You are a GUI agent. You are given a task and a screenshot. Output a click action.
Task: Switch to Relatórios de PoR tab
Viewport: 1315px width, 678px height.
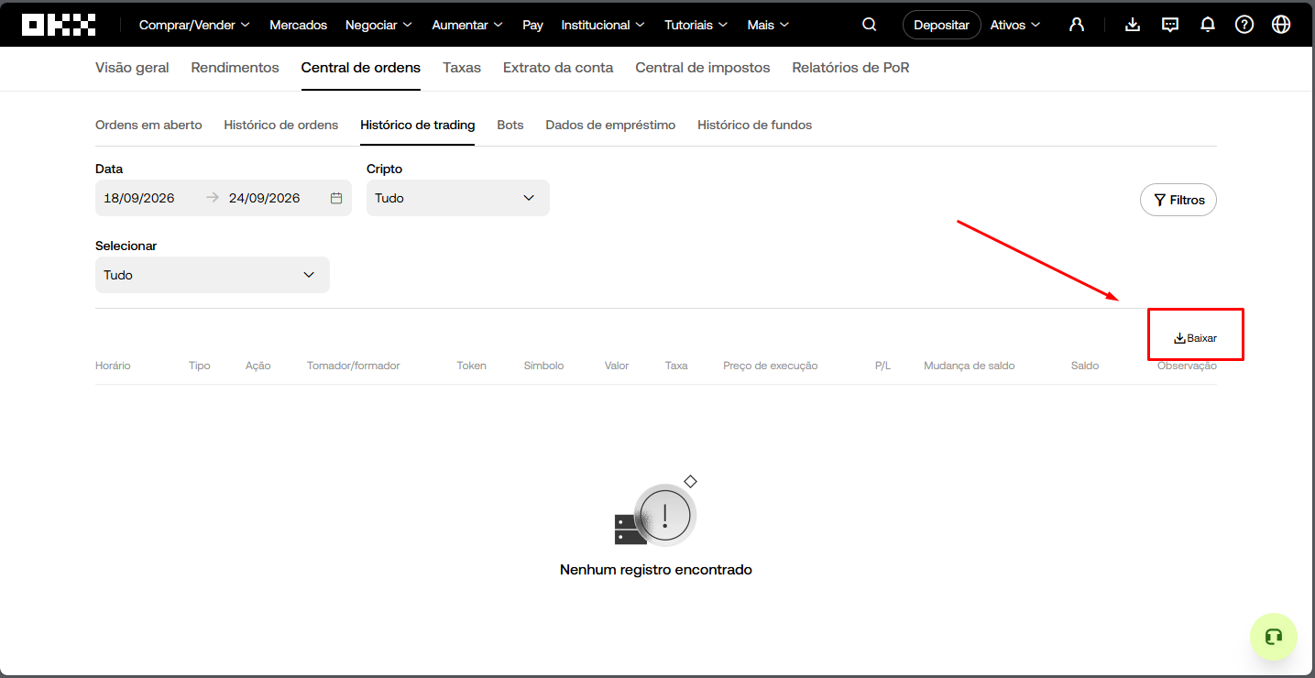tap(850, 68)
